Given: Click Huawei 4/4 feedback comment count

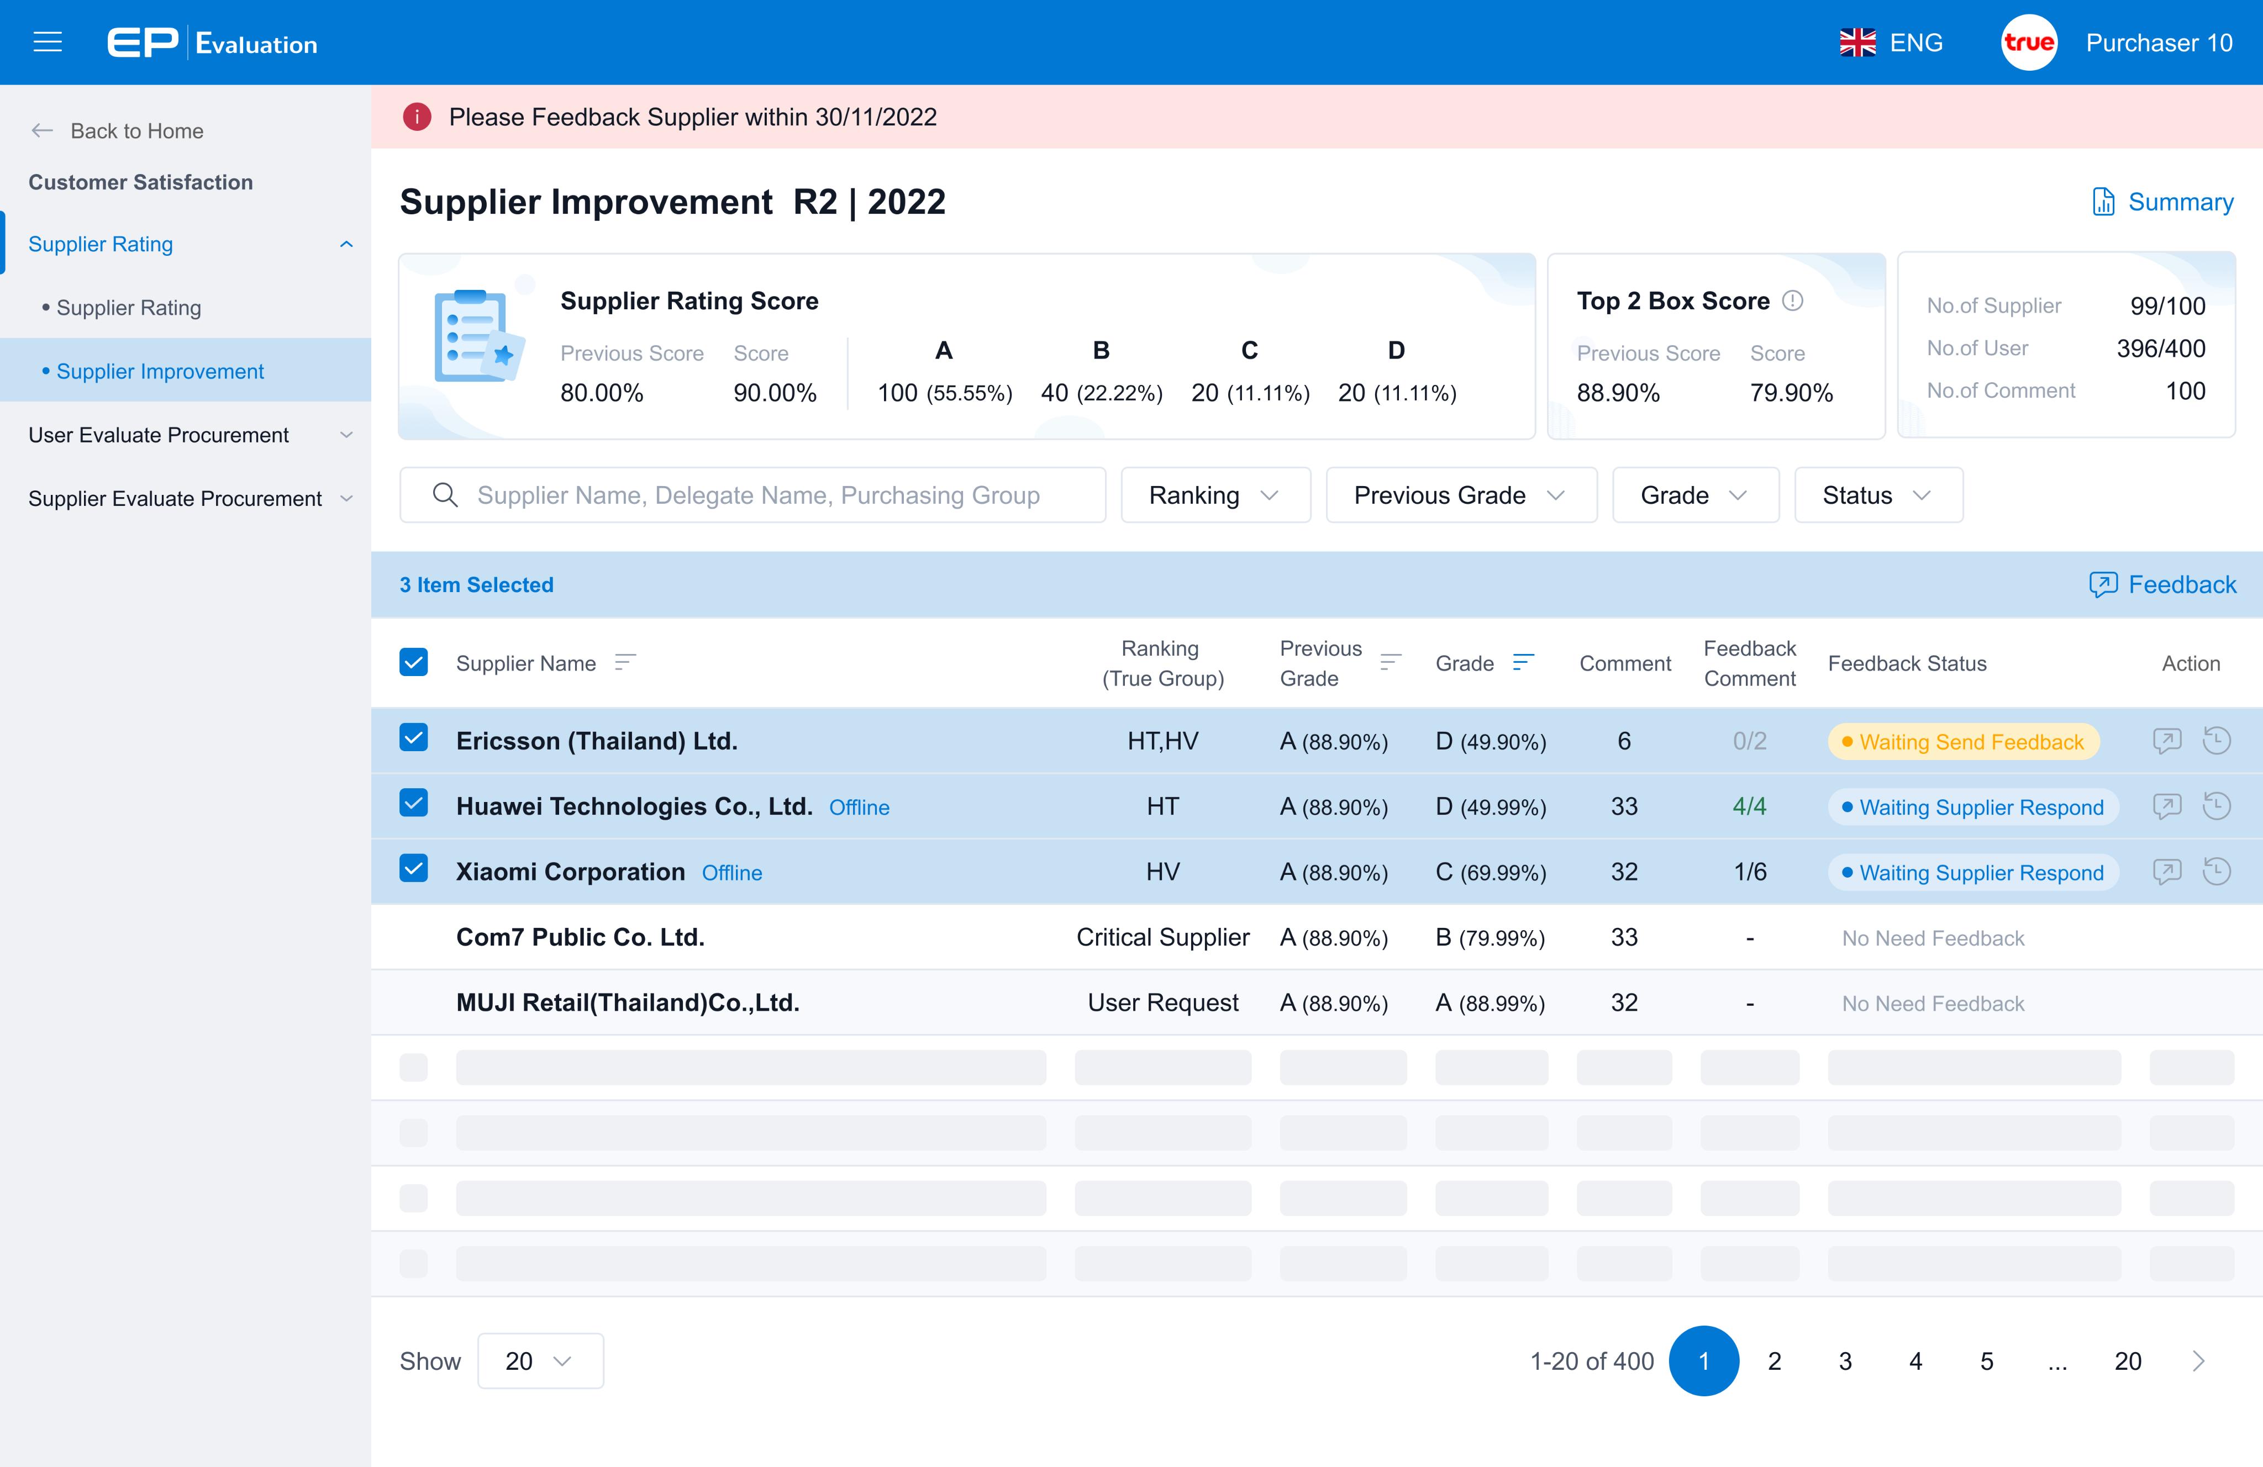Looking at the screenshot, I should [x=1750, y=806].
